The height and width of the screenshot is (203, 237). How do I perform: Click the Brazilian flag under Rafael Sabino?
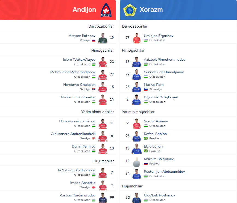146,138
